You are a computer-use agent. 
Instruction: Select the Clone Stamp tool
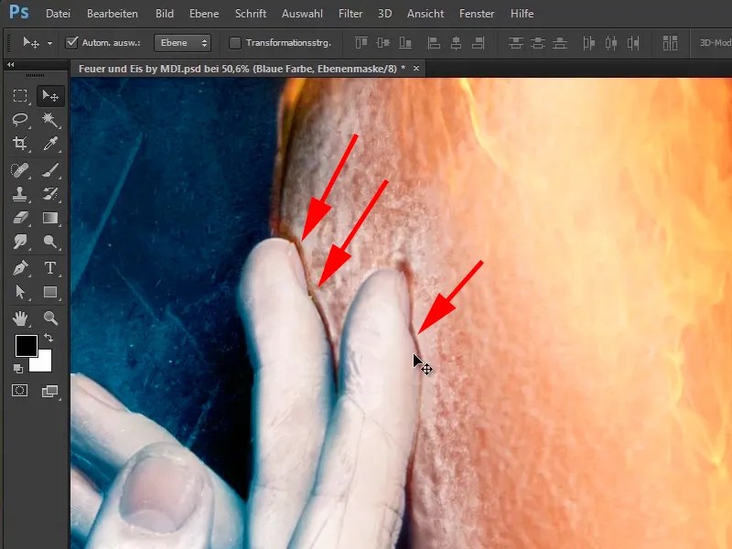pos(19,194)
